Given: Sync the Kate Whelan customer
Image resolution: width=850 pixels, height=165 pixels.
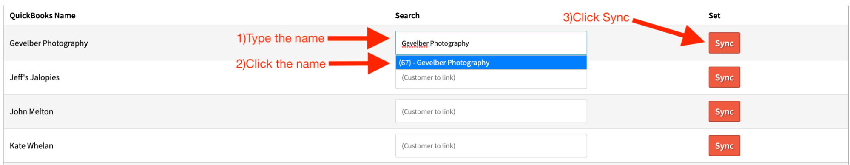Looking at the screenshot, I should [724, 145].
